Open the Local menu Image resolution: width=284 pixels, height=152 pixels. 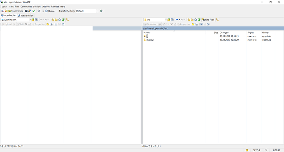point(5,7)
